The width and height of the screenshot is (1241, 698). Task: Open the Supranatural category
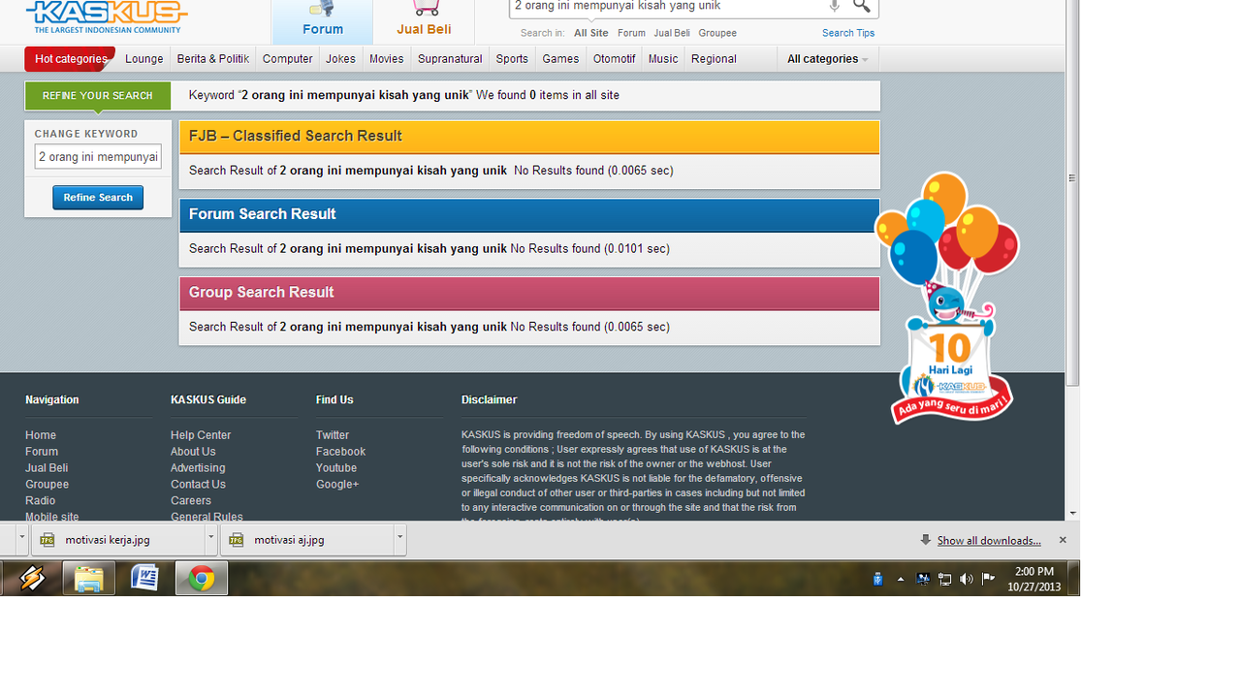point(450,59)
